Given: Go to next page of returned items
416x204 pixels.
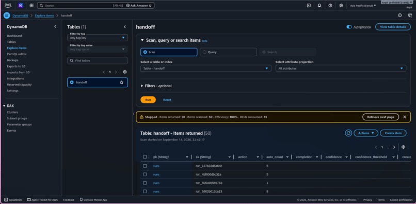Looking at the screenshot, I should tap(394, 147).
